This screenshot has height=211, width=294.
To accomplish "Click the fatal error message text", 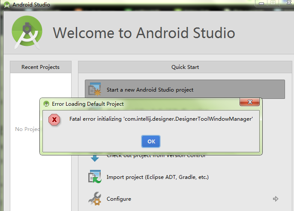I will 161,119.
